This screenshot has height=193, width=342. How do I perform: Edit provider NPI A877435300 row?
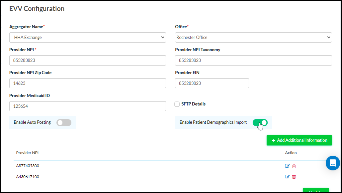point(287,166)
